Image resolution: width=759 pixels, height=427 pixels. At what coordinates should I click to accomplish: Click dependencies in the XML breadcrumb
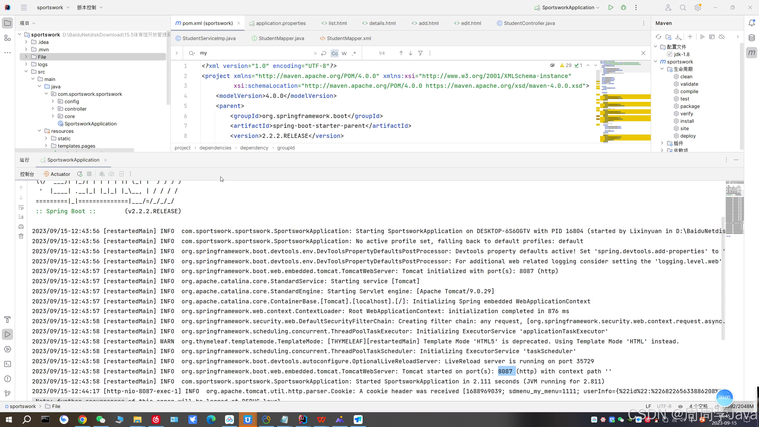coord(215,148)
